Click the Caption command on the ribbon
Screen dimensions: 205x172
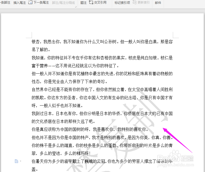tap(83, 3)
